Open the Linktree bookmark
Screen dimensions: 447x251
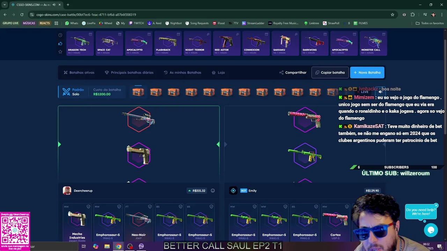click(x=312, y=23)
